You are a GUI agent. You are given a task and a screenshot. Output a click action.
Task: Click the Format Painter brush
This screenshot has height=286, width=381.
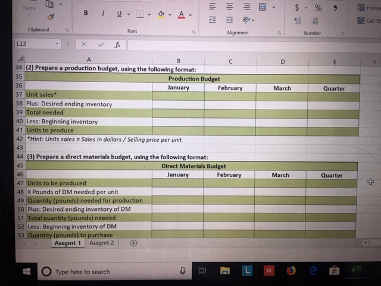coord(51,17)
